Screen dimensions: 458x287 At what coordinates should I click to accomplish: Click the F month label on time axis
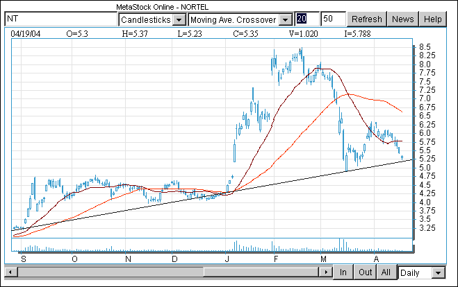[x=276, y=259]
